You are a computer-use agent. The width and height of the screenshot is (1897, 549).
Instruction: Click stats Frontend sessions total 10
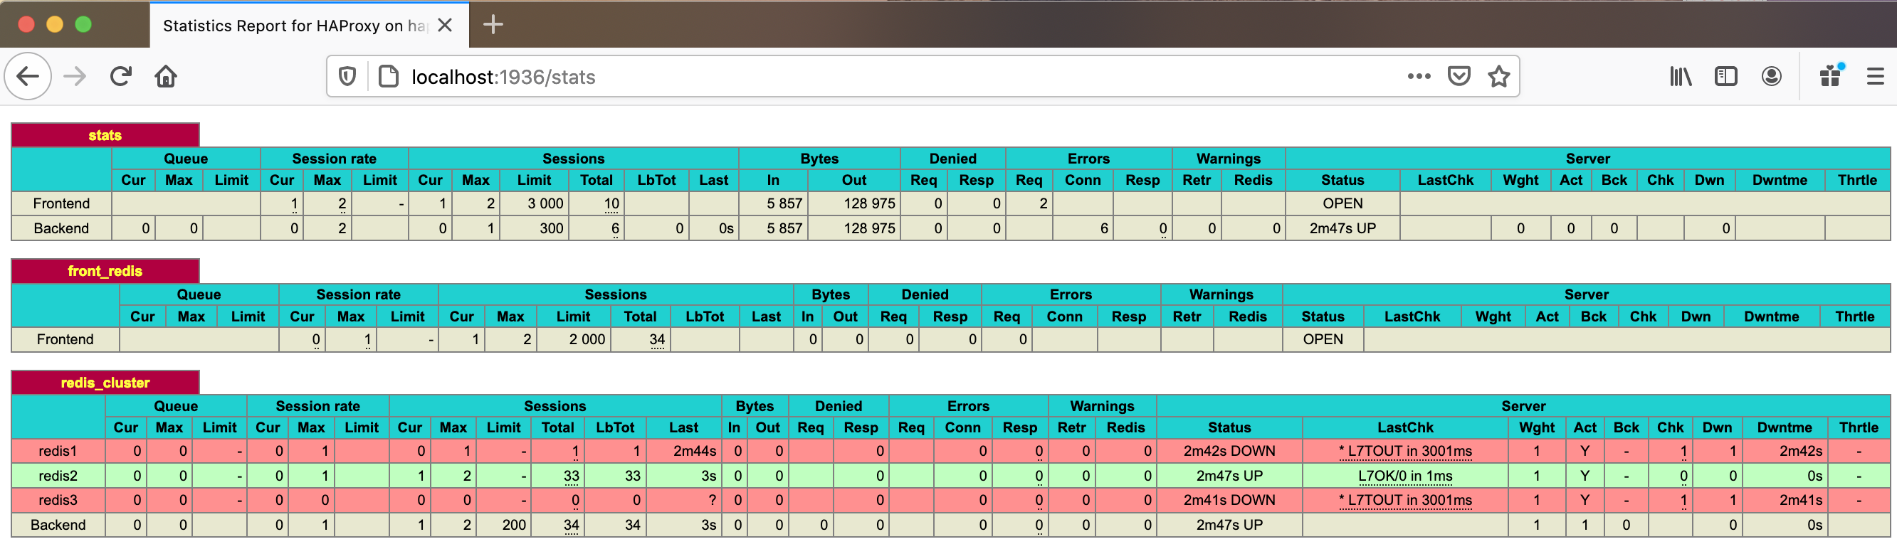pyautogui.click(x=611, y=204)
